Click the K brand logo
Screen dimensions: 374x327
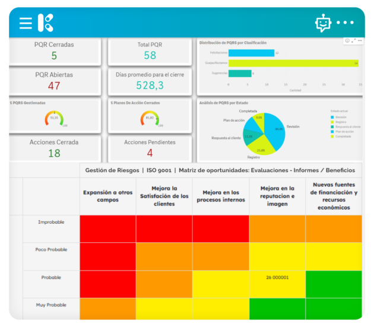point(46,23)
